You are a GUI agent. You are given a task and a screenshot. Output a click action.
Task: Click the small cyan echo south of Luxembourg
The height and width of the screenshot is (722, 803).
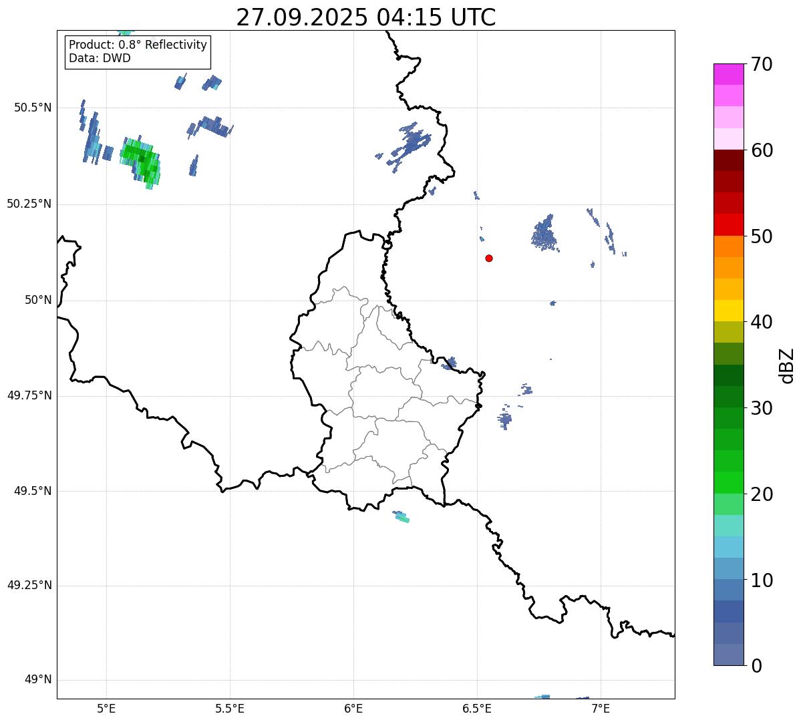tap(401, 516)
